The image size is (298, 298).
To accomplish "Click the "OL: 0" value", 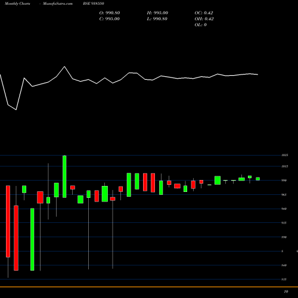I will coord(201,25).
